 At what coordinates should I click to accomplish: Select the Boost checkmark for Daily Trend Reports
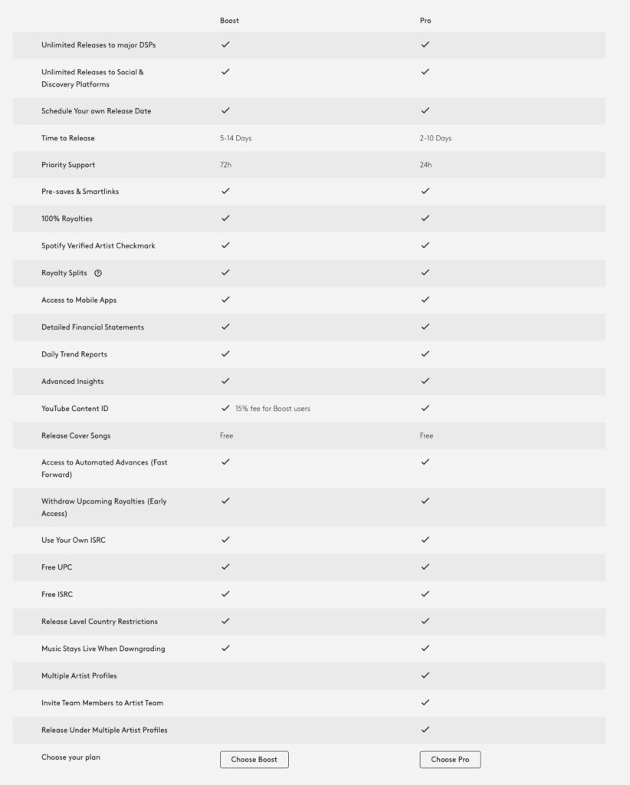point(224,354)
